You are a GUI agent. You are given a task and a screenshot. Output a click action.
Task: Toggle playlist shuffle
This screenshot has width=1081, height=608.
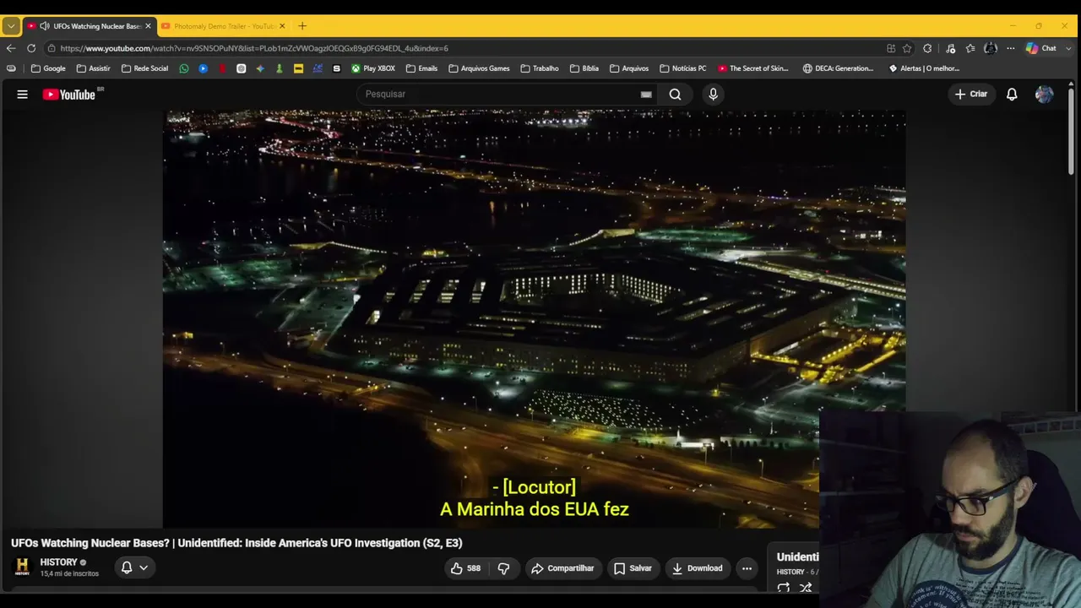coord(806,588)
